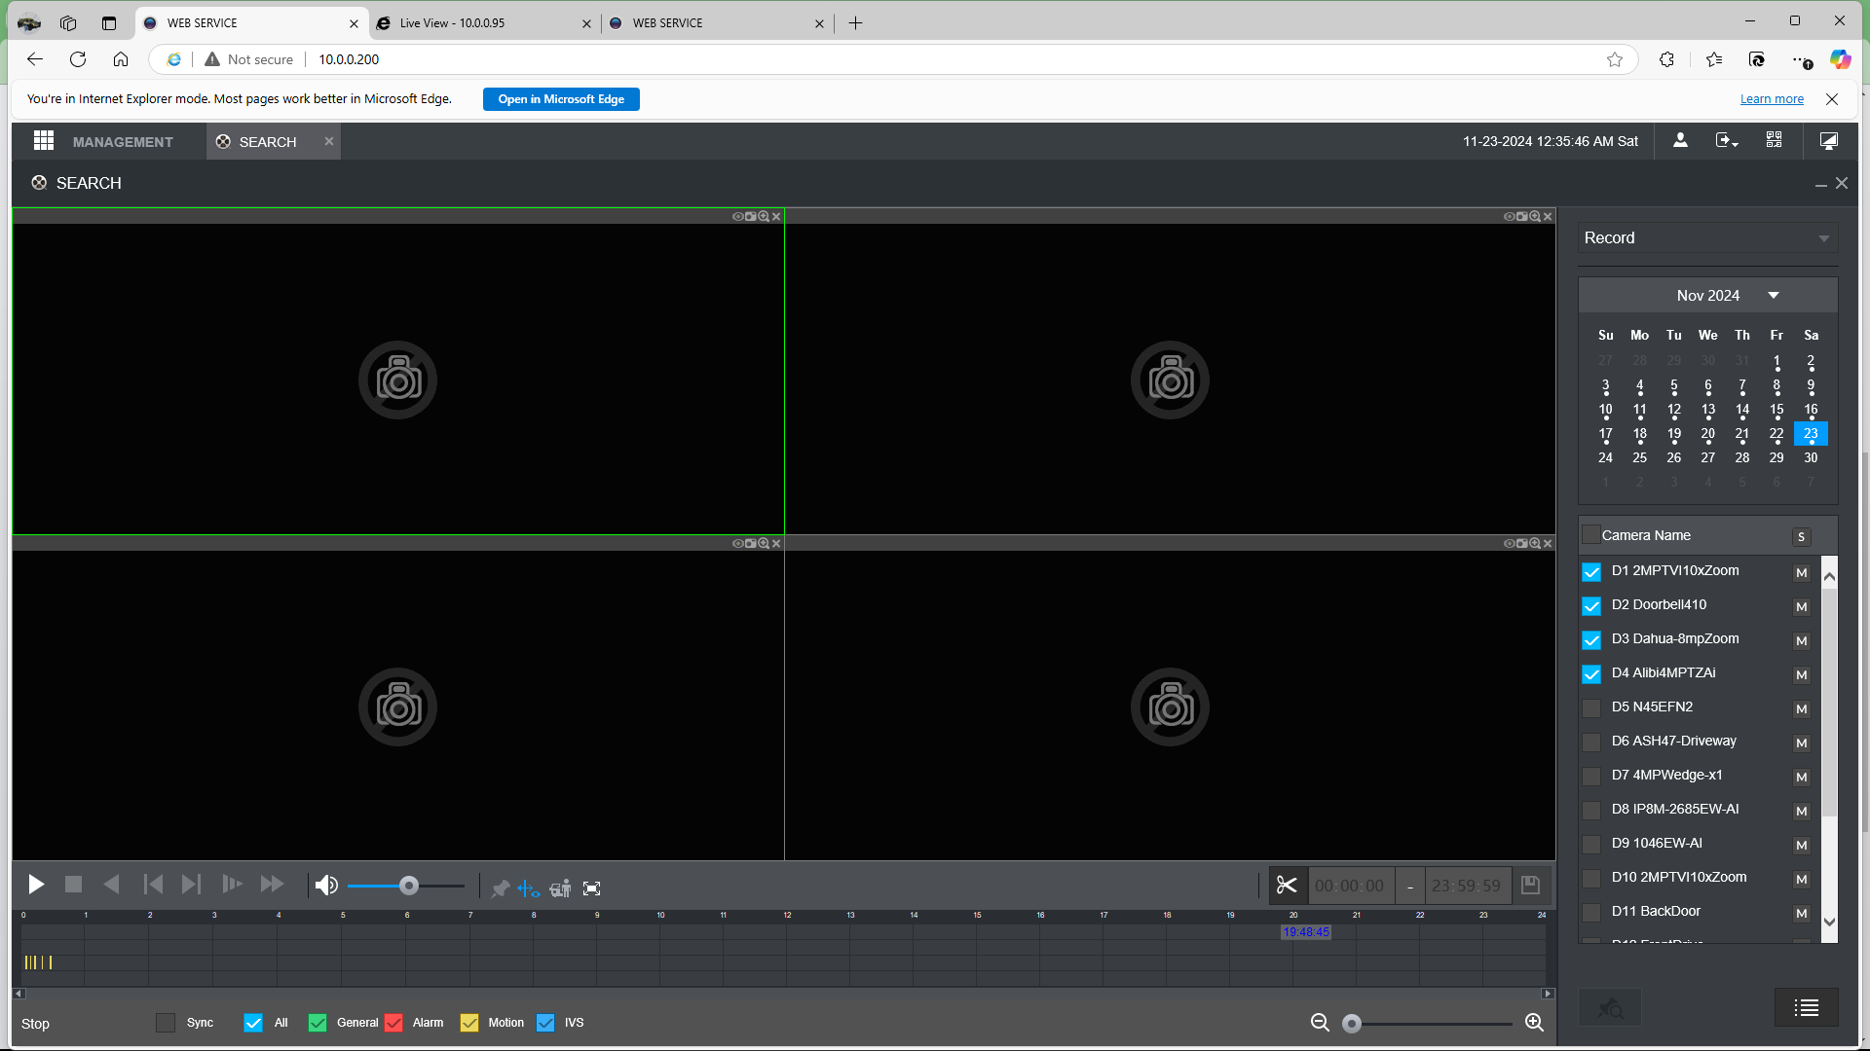1870x1051 pixels.
Task: Uncheck D2 Doorbell410 camera checkbox
Action: pos(1591,606)
